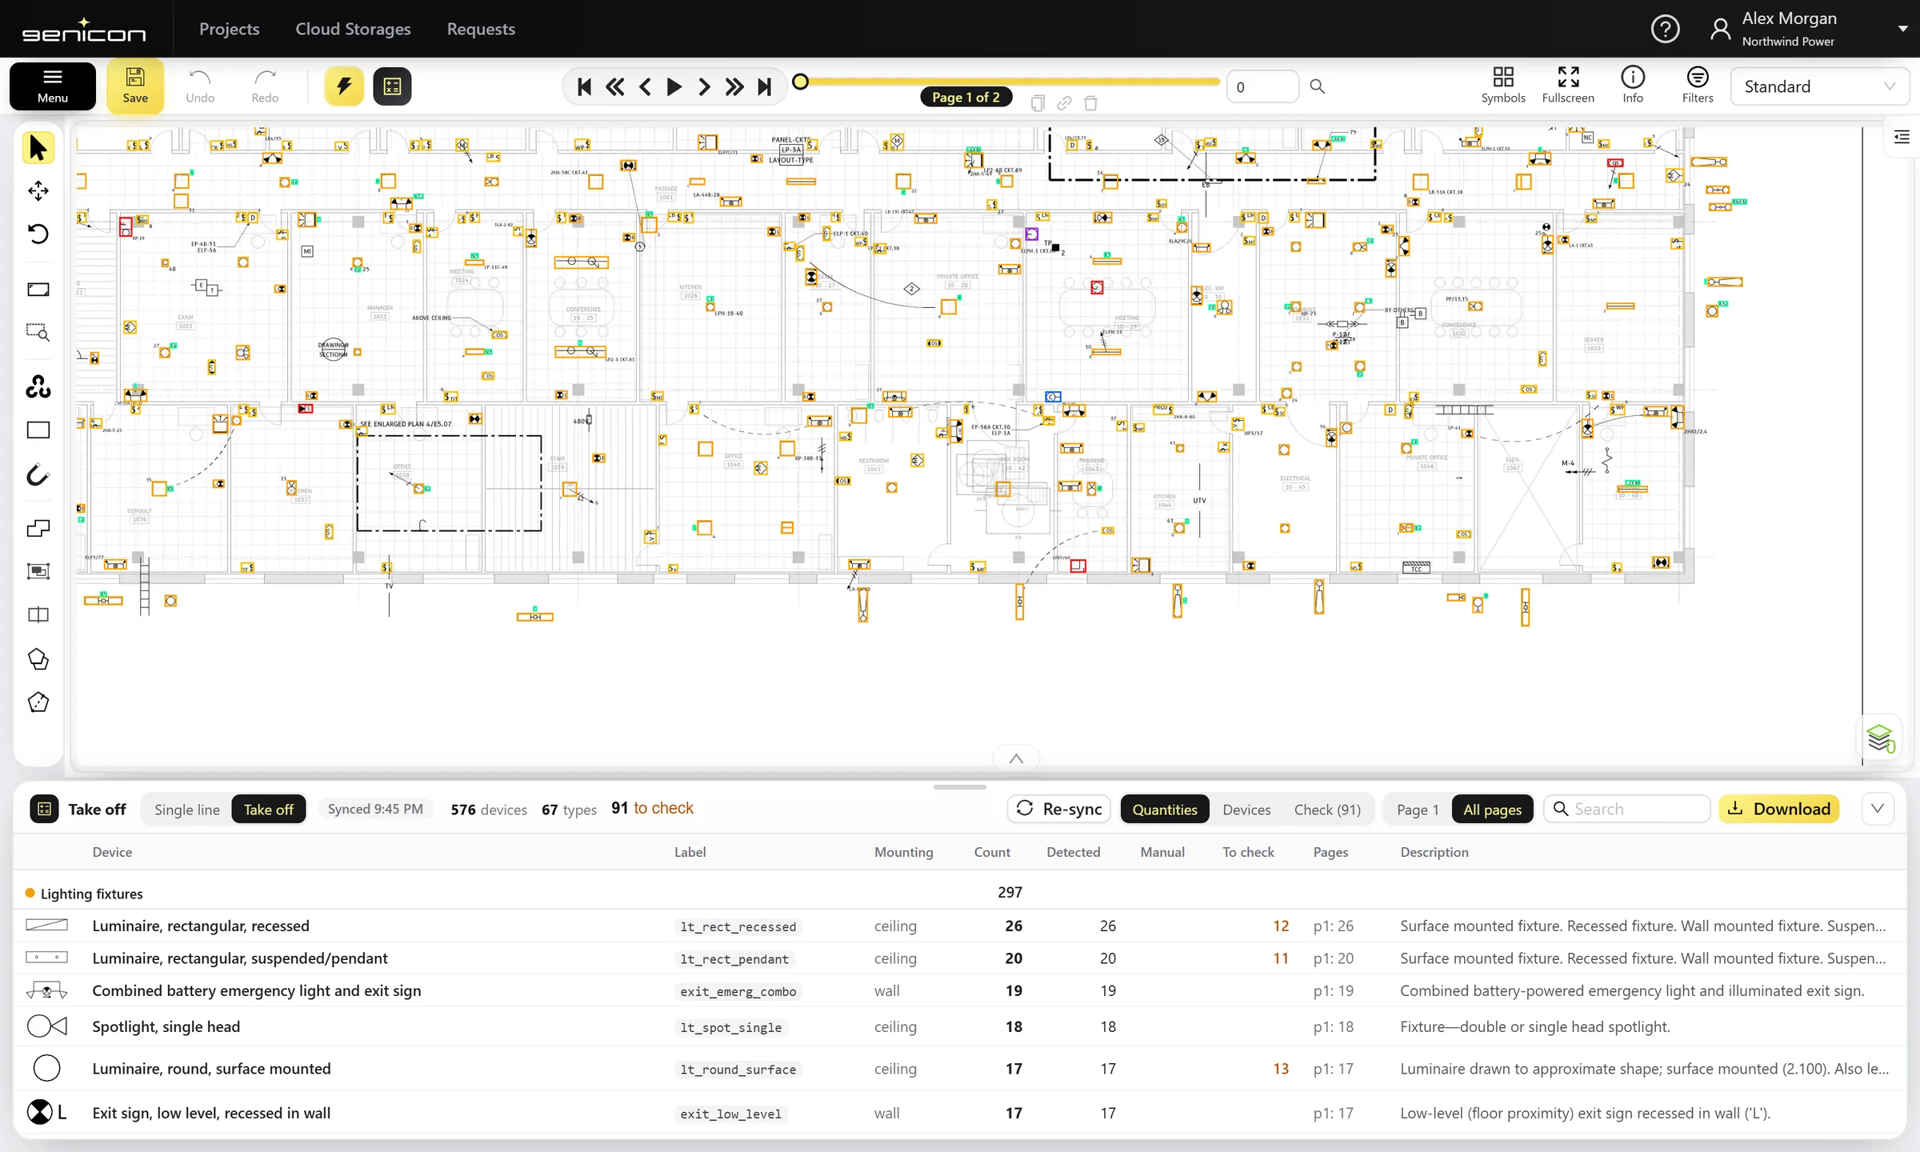Save the project
The height and width of the screenshot is (1152, 1920).
click(135, 86)
